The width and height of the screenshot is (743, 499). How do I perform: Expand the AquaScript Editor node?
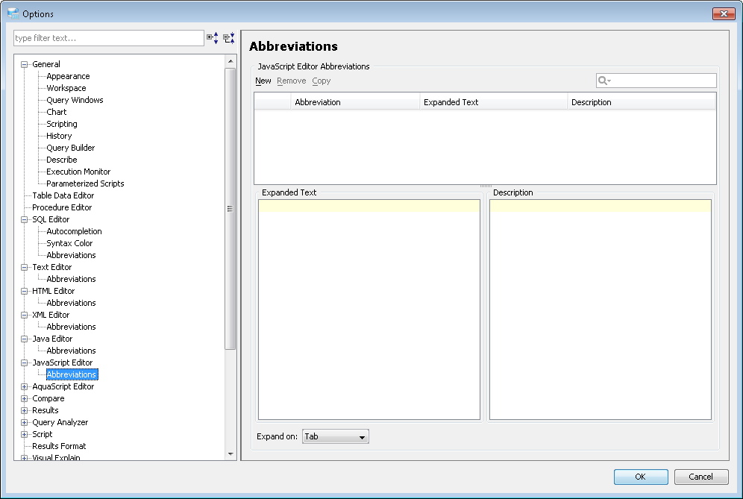pos(24,386)
